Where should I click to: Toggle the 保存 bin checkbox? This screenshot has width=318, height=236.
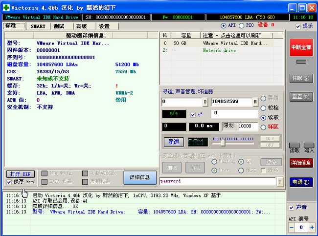tap(9, 182)
